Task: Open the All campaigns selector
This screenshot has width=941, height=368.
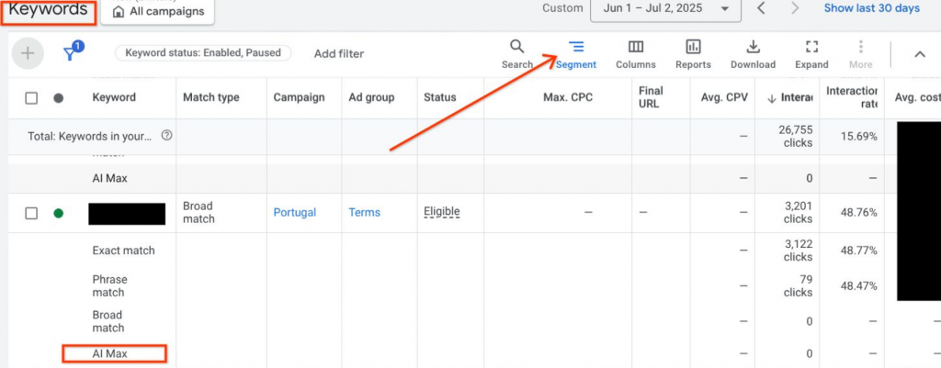Action: point(158,12)
